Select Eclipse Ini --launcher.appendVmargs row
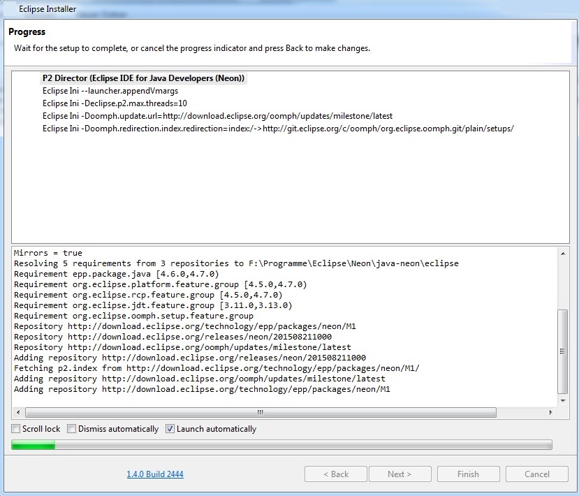Image resolution: width=579 pixels, height=496 pixels. (110, 91)
